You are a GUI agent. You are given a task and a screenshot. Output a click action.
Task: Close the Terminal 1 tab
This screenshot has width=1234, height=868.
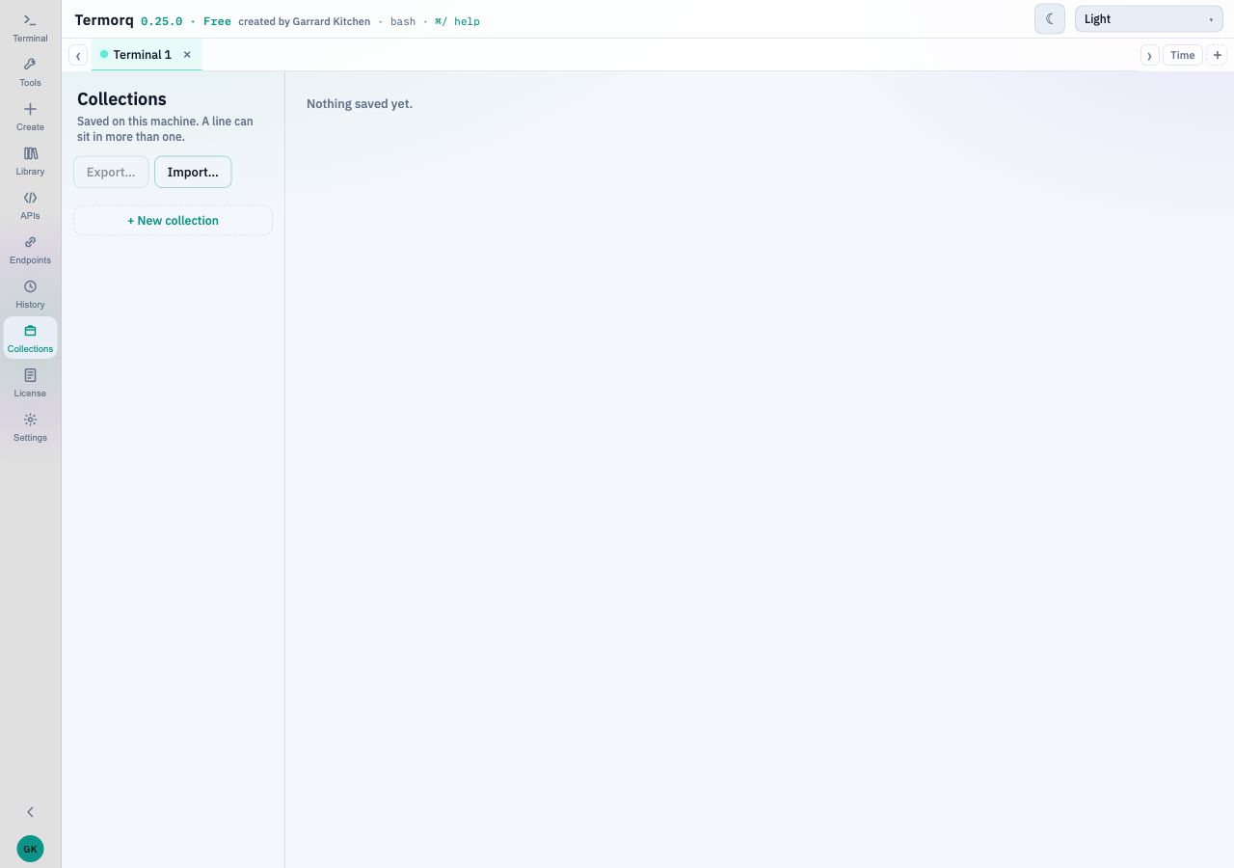point(187,55)
